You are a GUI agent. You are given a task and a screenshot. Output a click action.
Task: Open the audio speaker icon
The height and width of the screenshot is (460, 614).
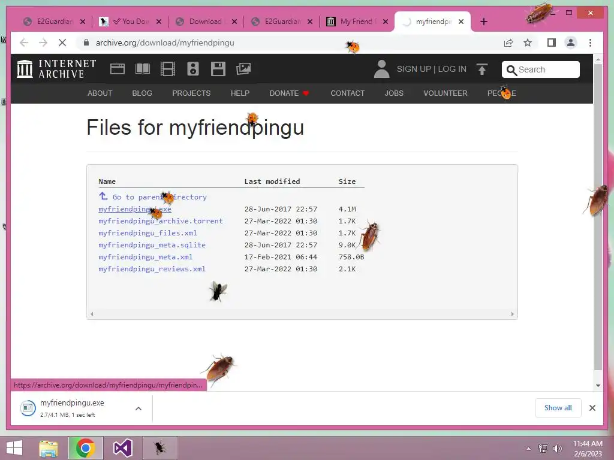[x=192, y=69]
